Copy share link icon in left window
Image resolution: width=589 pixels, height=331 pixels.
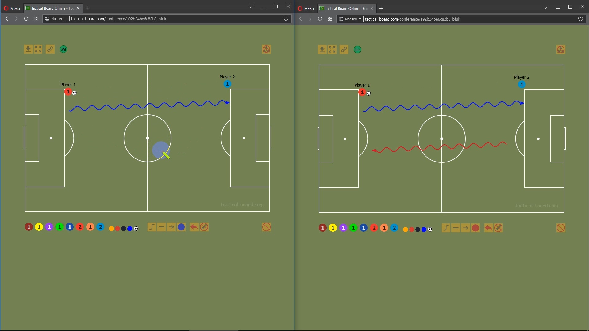(50, 49)
